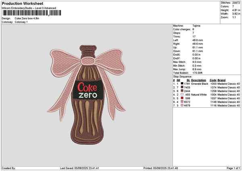Select the 'Emerald Black' description cell
This screenshot has width=242, height=171.
[x=200, y=83]
